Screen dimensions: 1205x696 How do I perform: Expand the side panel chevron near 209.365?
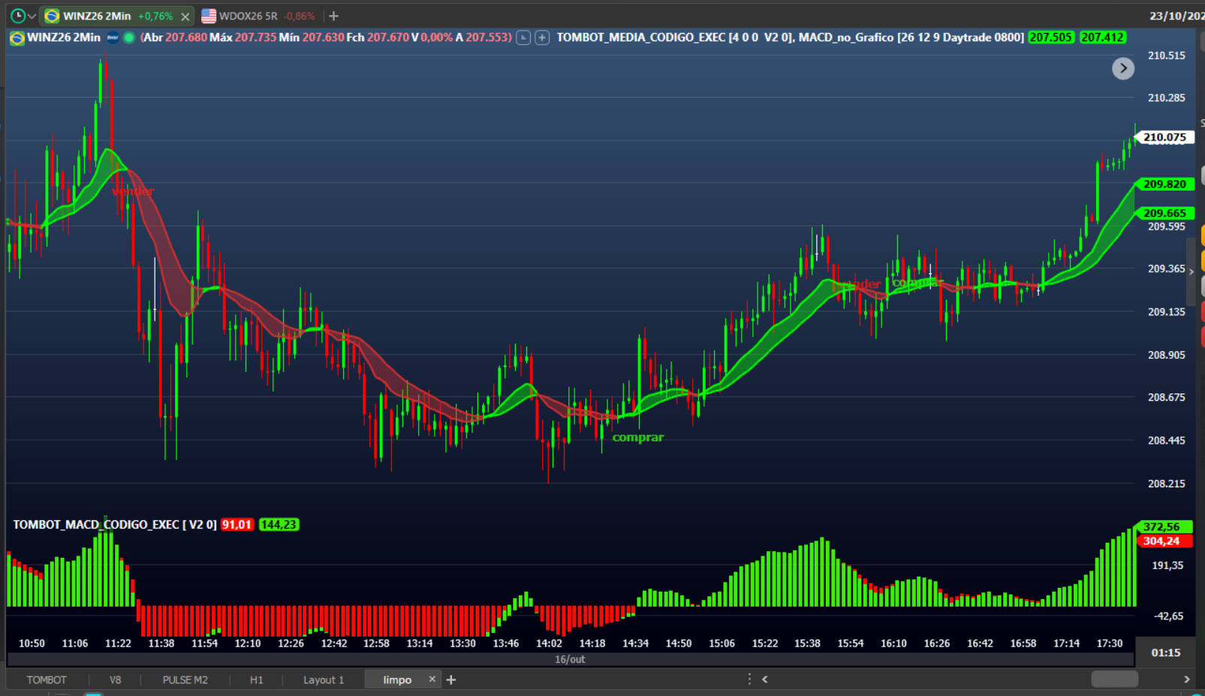1191,272
